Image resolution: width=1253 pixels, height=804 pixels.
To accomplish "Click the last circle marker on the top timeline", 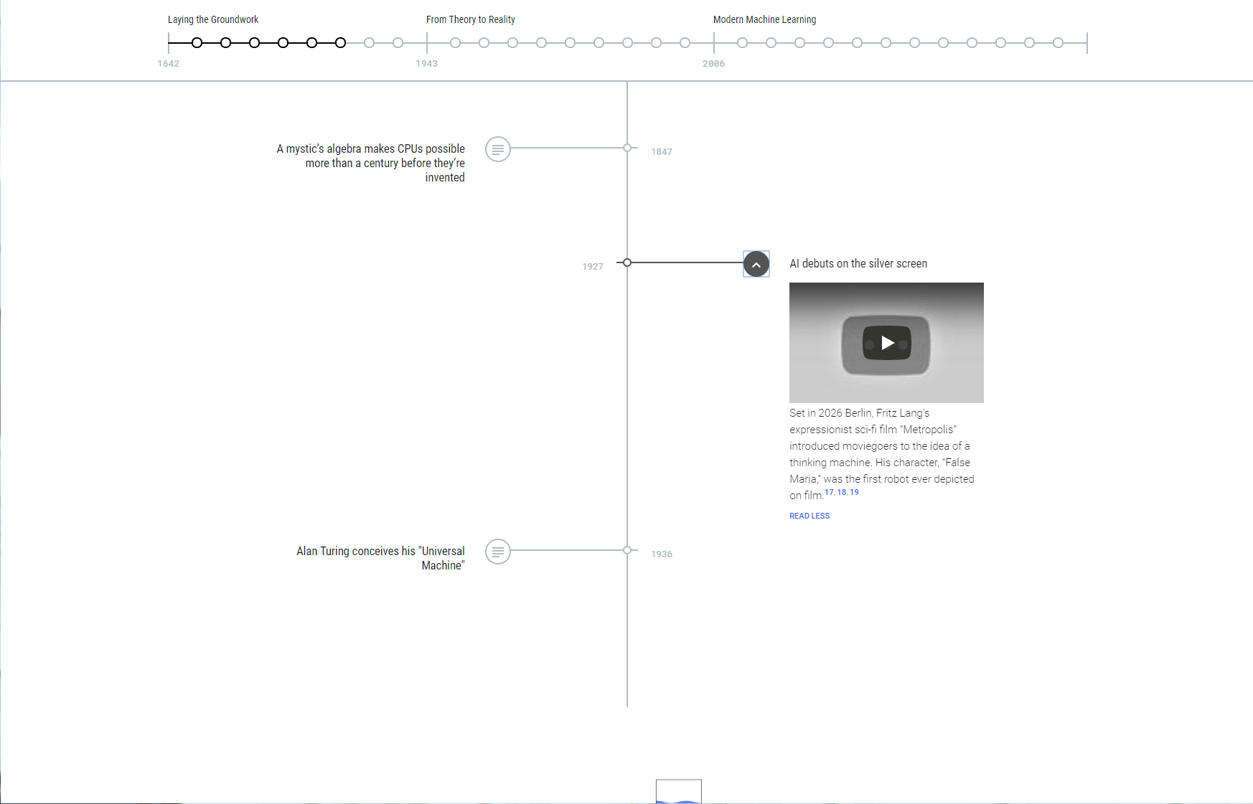I will click(1057, 42).
